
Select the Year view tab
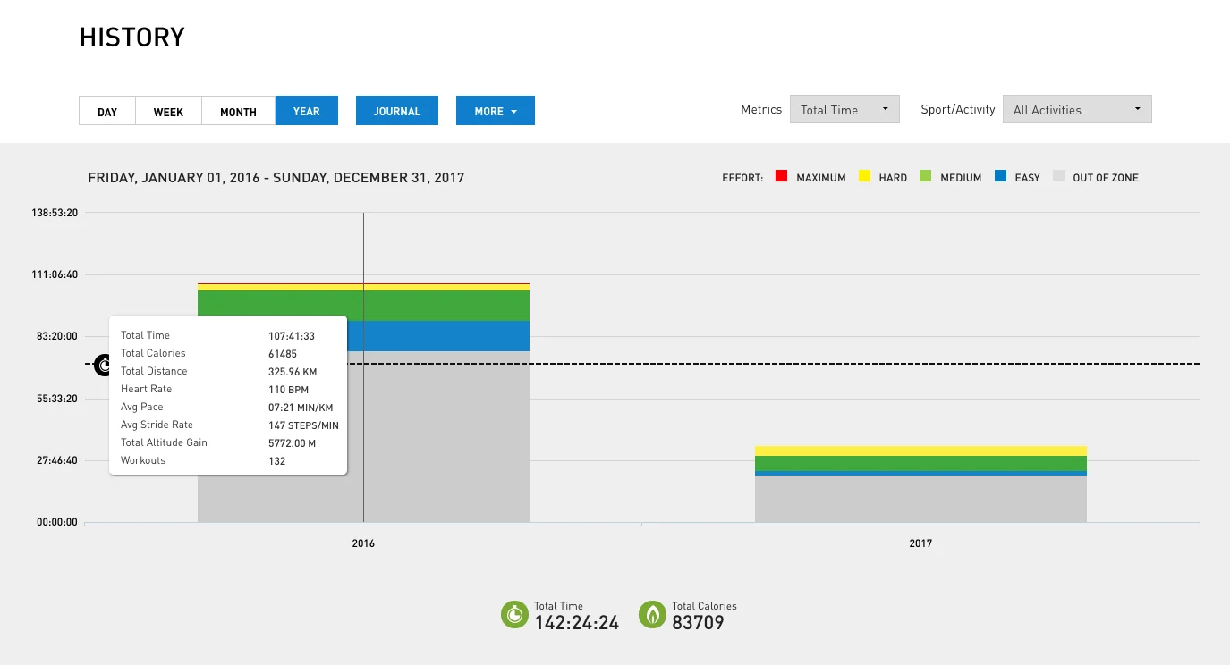tap(306, 111)
